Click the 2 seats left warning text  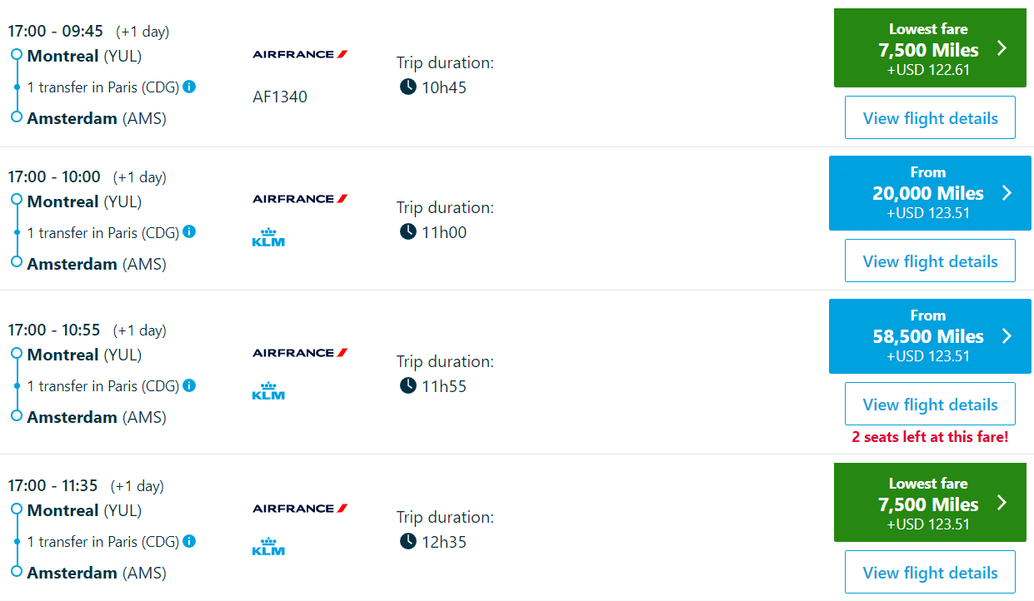930,437
